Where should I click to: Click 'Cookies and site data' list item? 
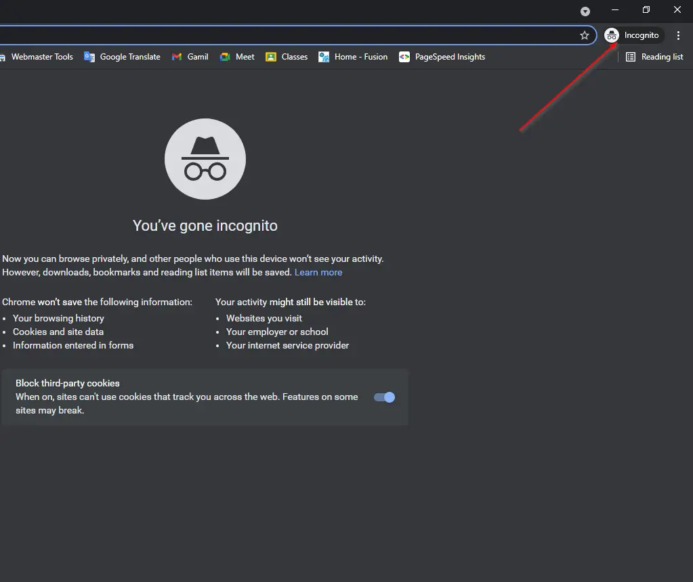58,332
